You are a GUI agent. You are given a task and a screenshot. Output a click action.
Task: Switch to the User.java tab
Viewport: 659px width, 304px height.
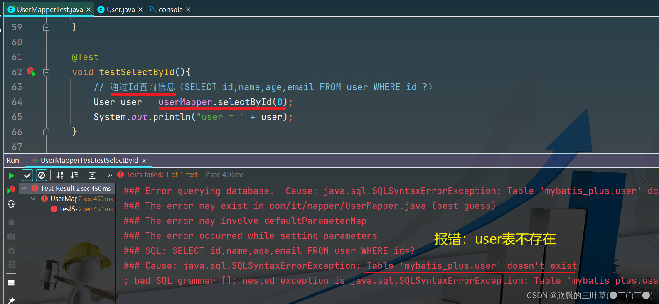point(120,10)
